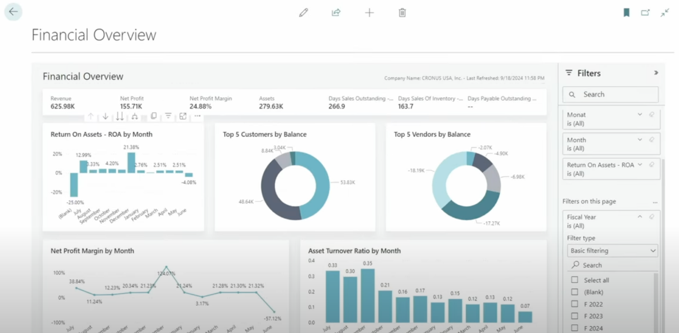Clear Return On Assets filter eraser icon
The width and height of the screenshot is (679, 333).
coord(652,165)
